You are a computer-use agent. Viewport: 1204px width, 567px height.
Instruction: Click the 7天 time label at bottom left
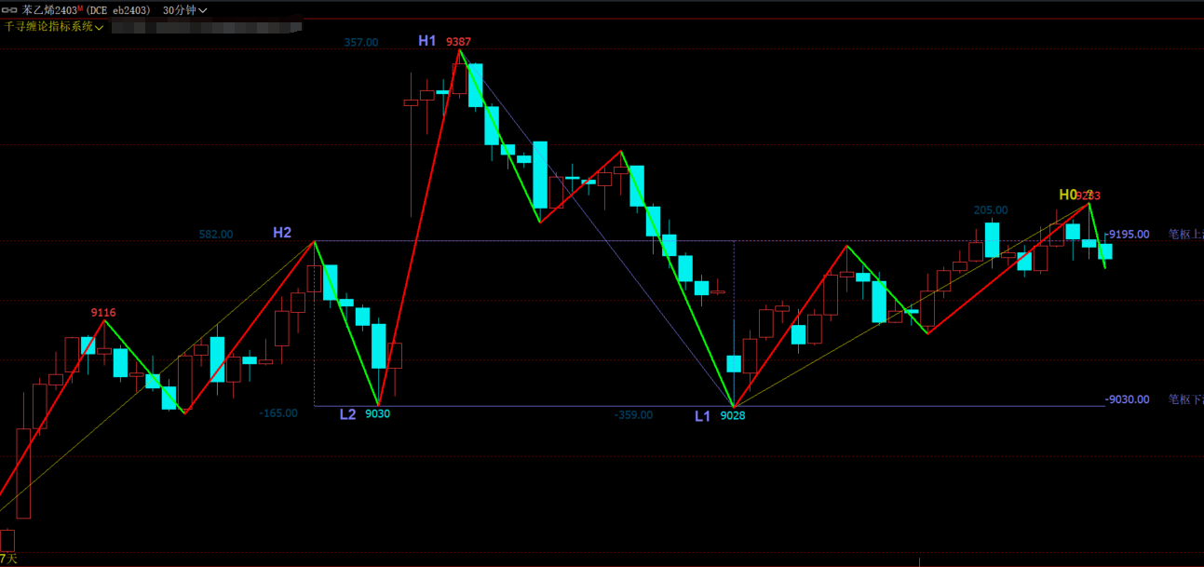(x=8, y=559)
